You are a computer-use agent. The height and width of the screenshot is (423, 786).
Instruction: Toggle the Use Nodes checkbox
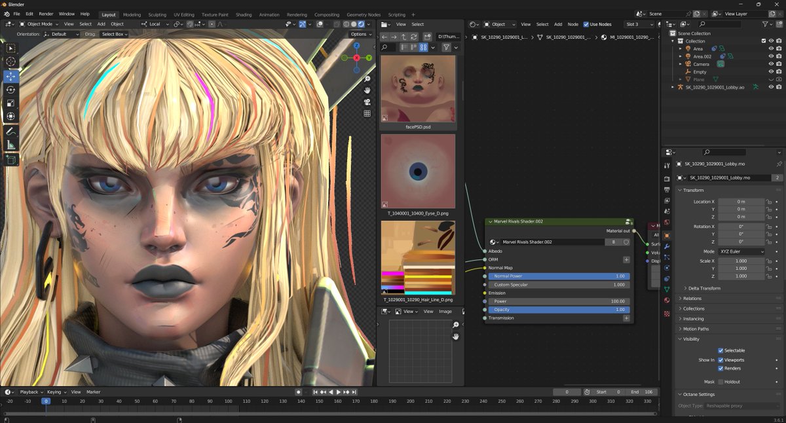[x=586, y=24]
